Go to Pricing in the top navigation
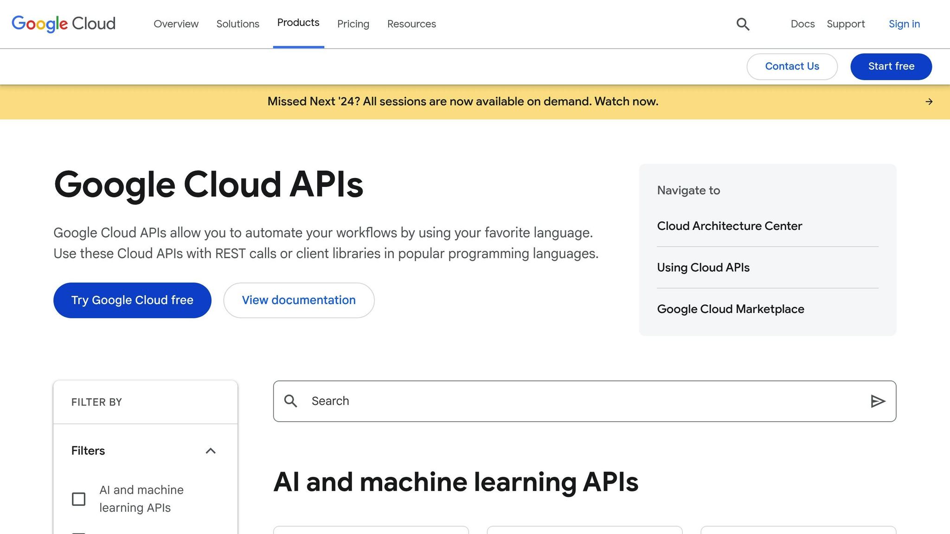This screenshot has width=950, height=534. (353, 24)
